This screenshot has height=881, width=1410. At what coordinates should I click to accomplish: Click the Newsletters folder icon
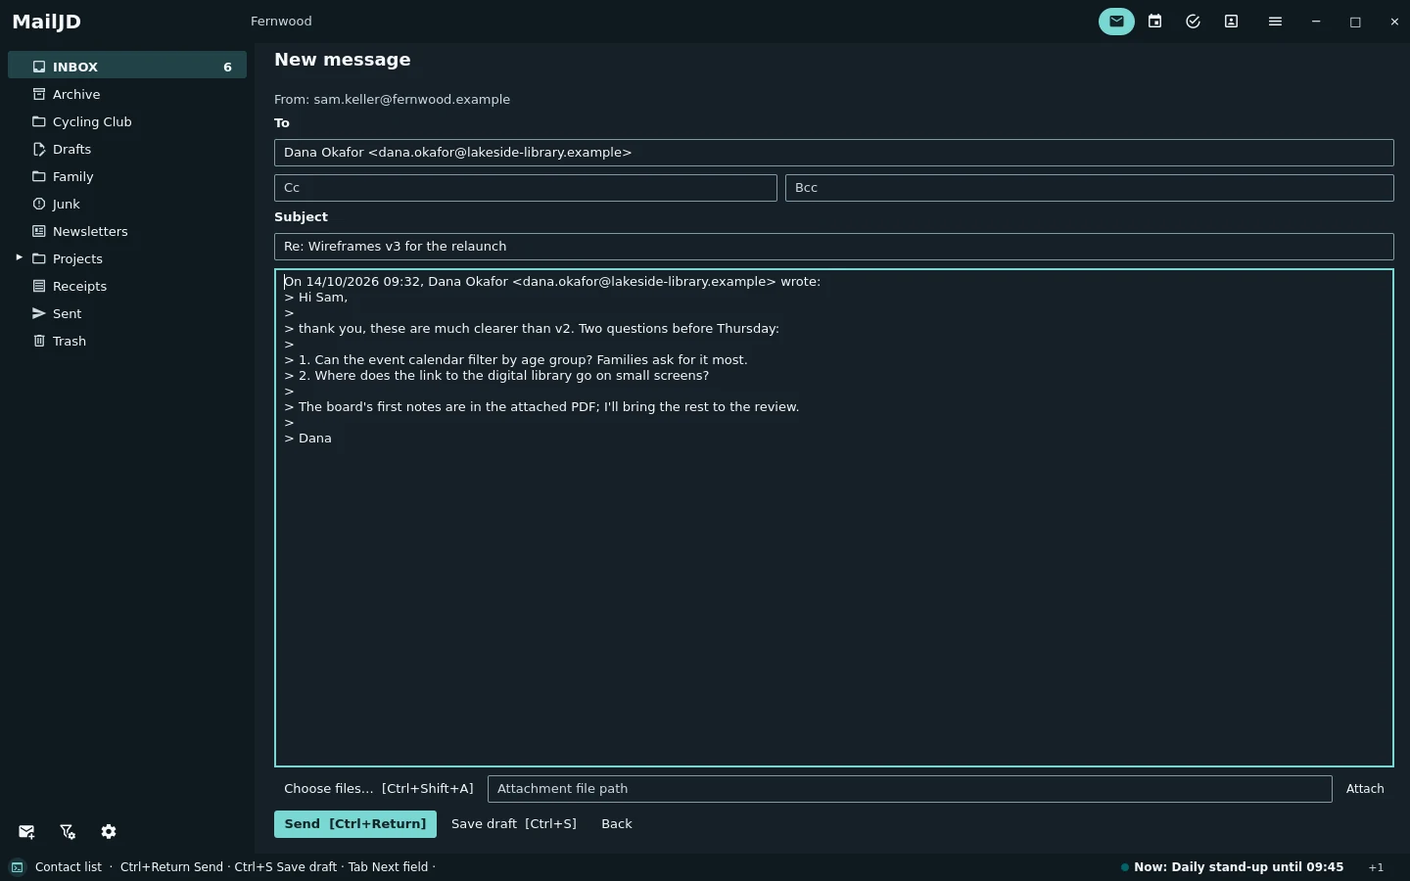point(39,231)
